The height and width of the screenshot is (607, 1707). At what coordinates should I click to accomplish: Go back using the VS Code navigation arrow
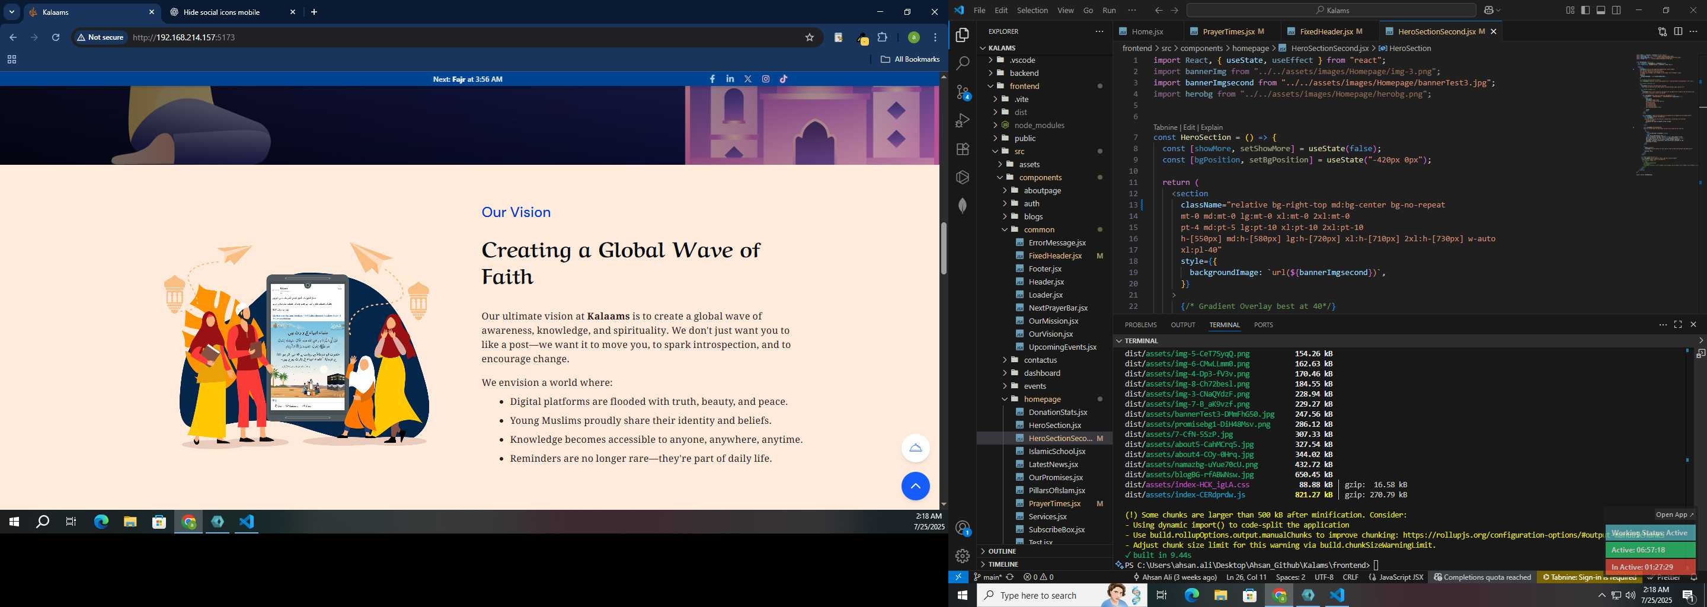tap(1158, 11)
